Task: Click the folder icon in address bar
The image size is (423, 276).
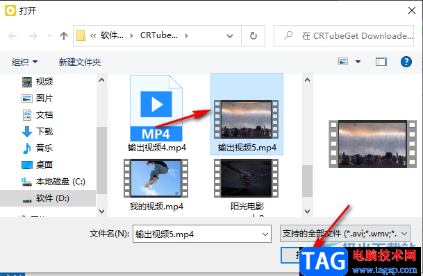Action: coord(81,35)
